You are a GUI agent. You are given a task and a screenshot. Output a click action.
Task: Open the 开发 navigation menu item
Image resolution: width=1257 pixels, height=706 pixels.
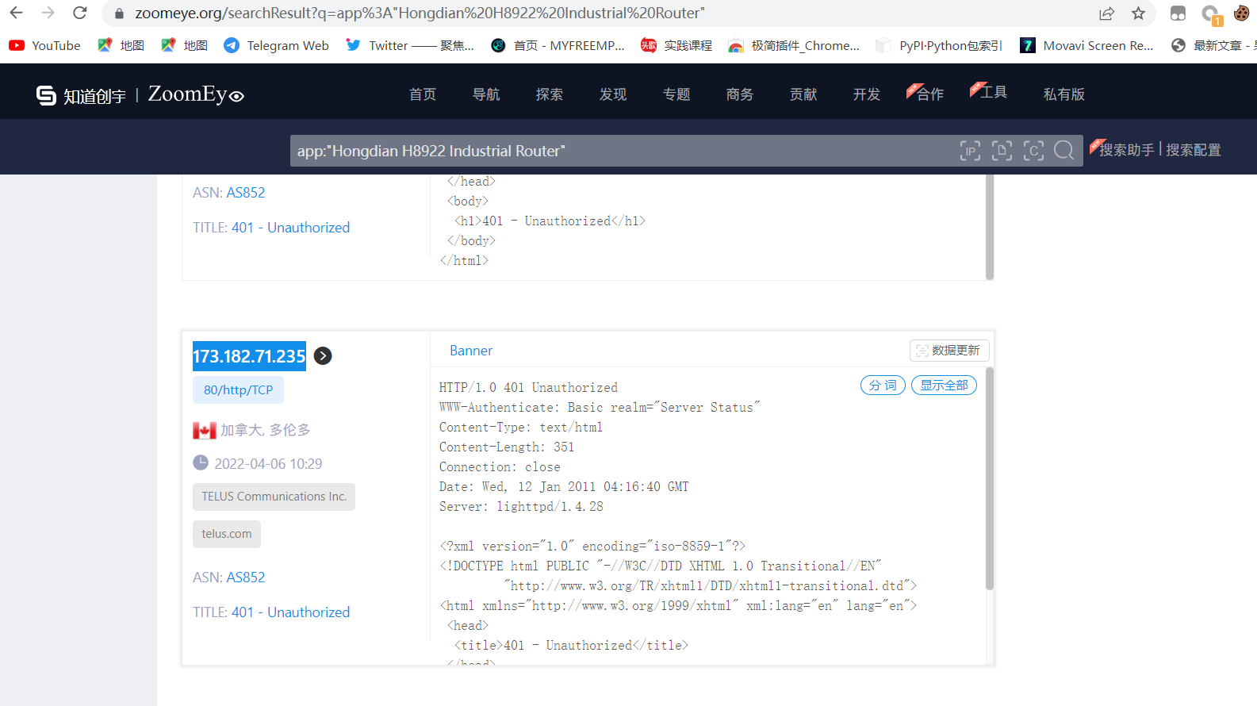867,94
